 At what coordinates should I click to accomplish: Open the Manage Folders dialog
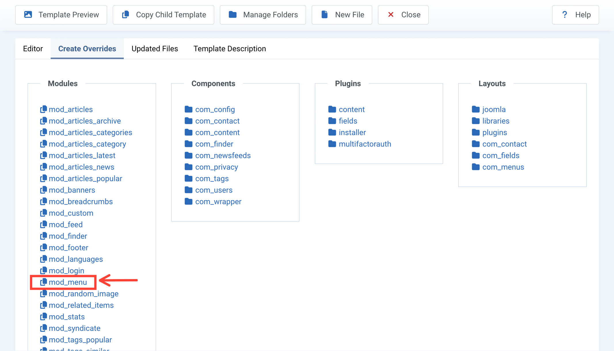(262, 15)
